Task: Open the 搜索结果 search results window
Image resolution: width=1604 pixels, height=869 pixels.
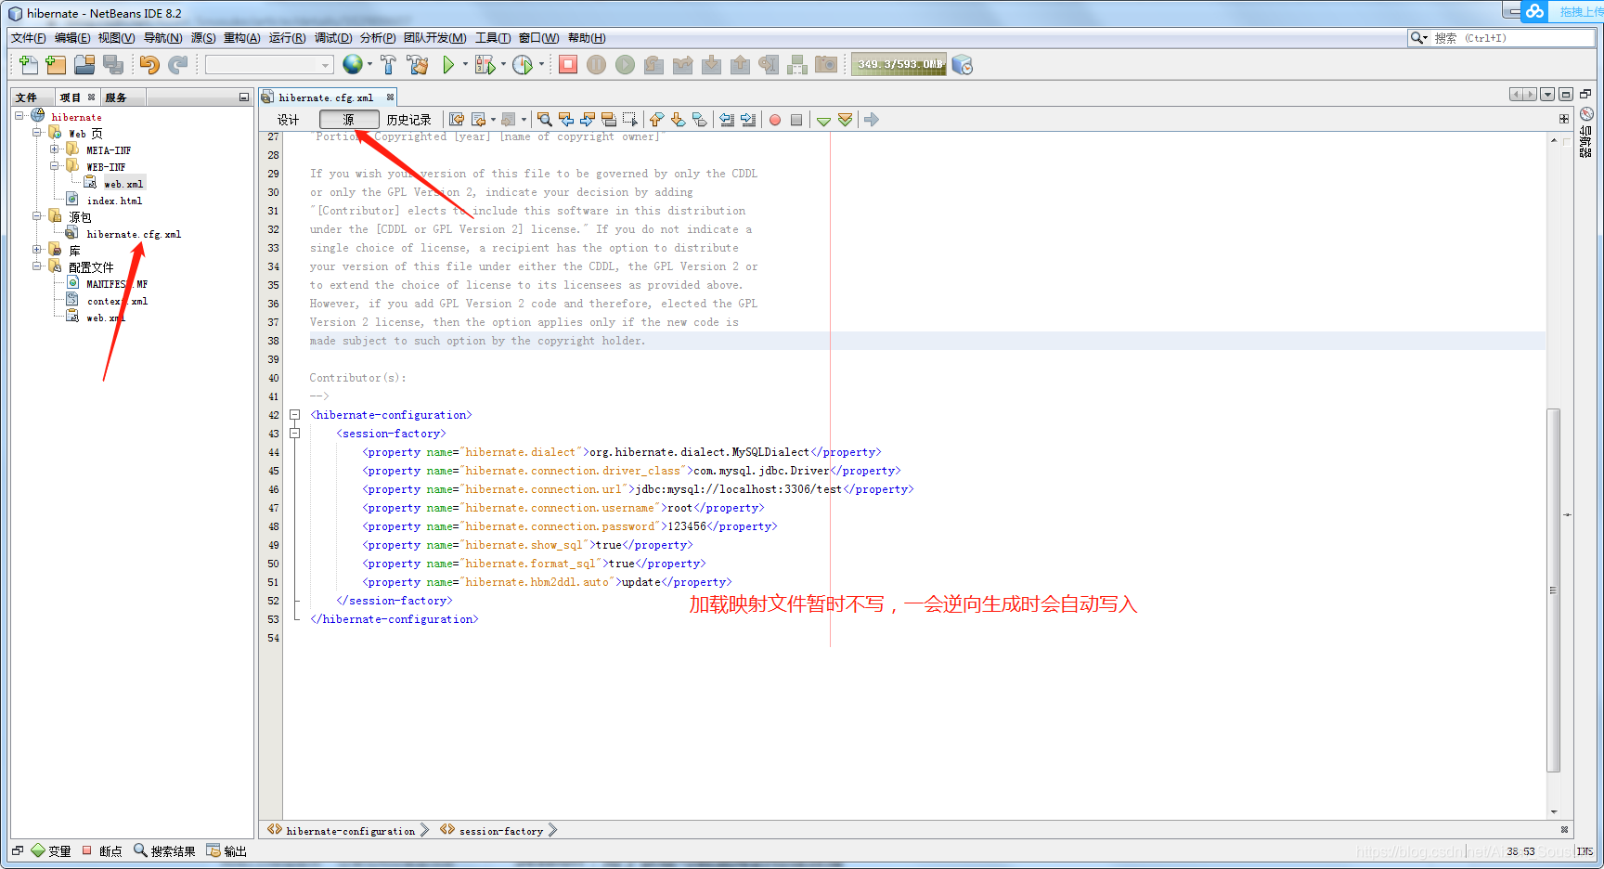Action: coord(165,850)
